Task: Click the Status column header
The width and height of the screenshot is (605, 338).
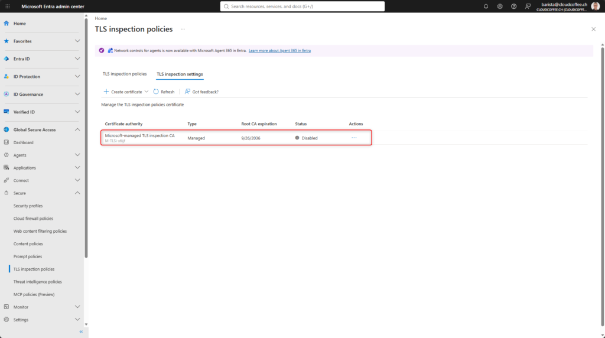Action: [301, 124]
